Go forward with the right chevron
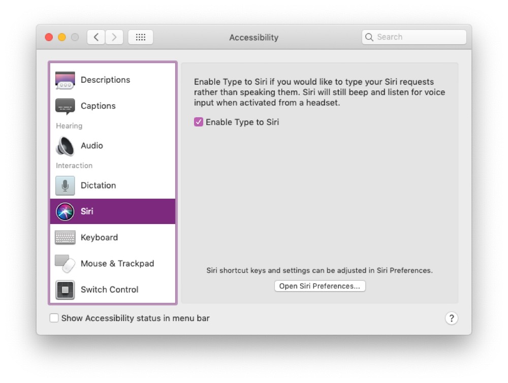This screenshot has height=383, width=508. [114, 37]
